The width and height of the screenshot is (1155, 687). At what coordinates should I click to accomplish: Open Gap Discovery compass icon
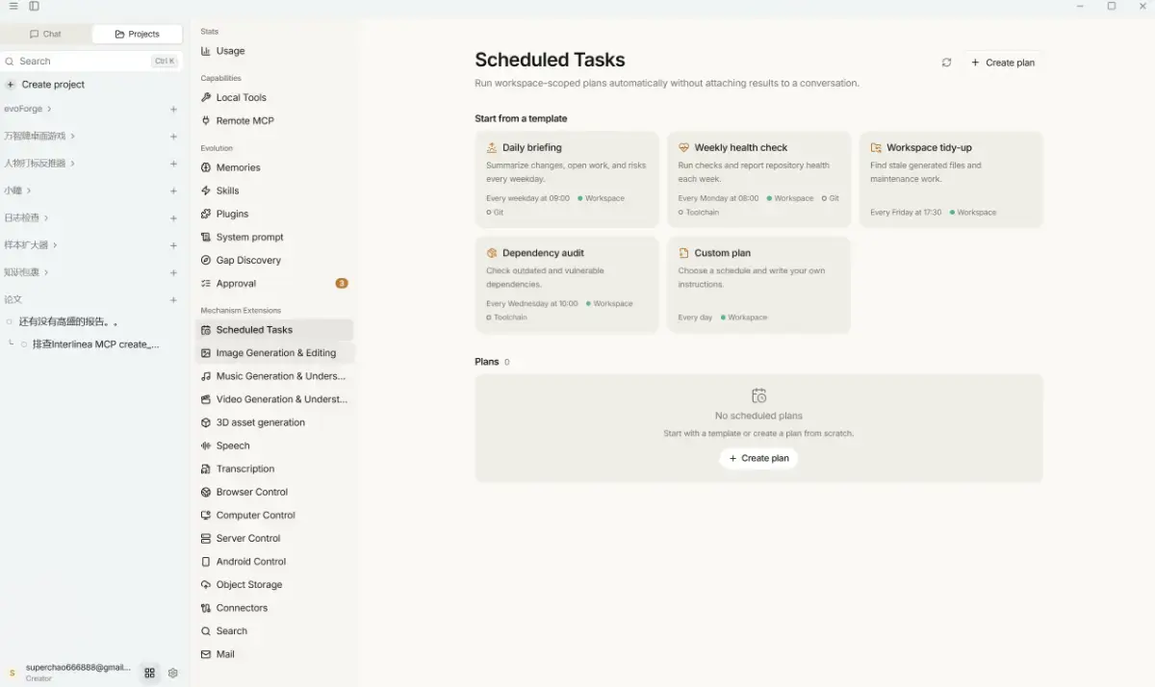pyautogui.click(x=206, y=260)
